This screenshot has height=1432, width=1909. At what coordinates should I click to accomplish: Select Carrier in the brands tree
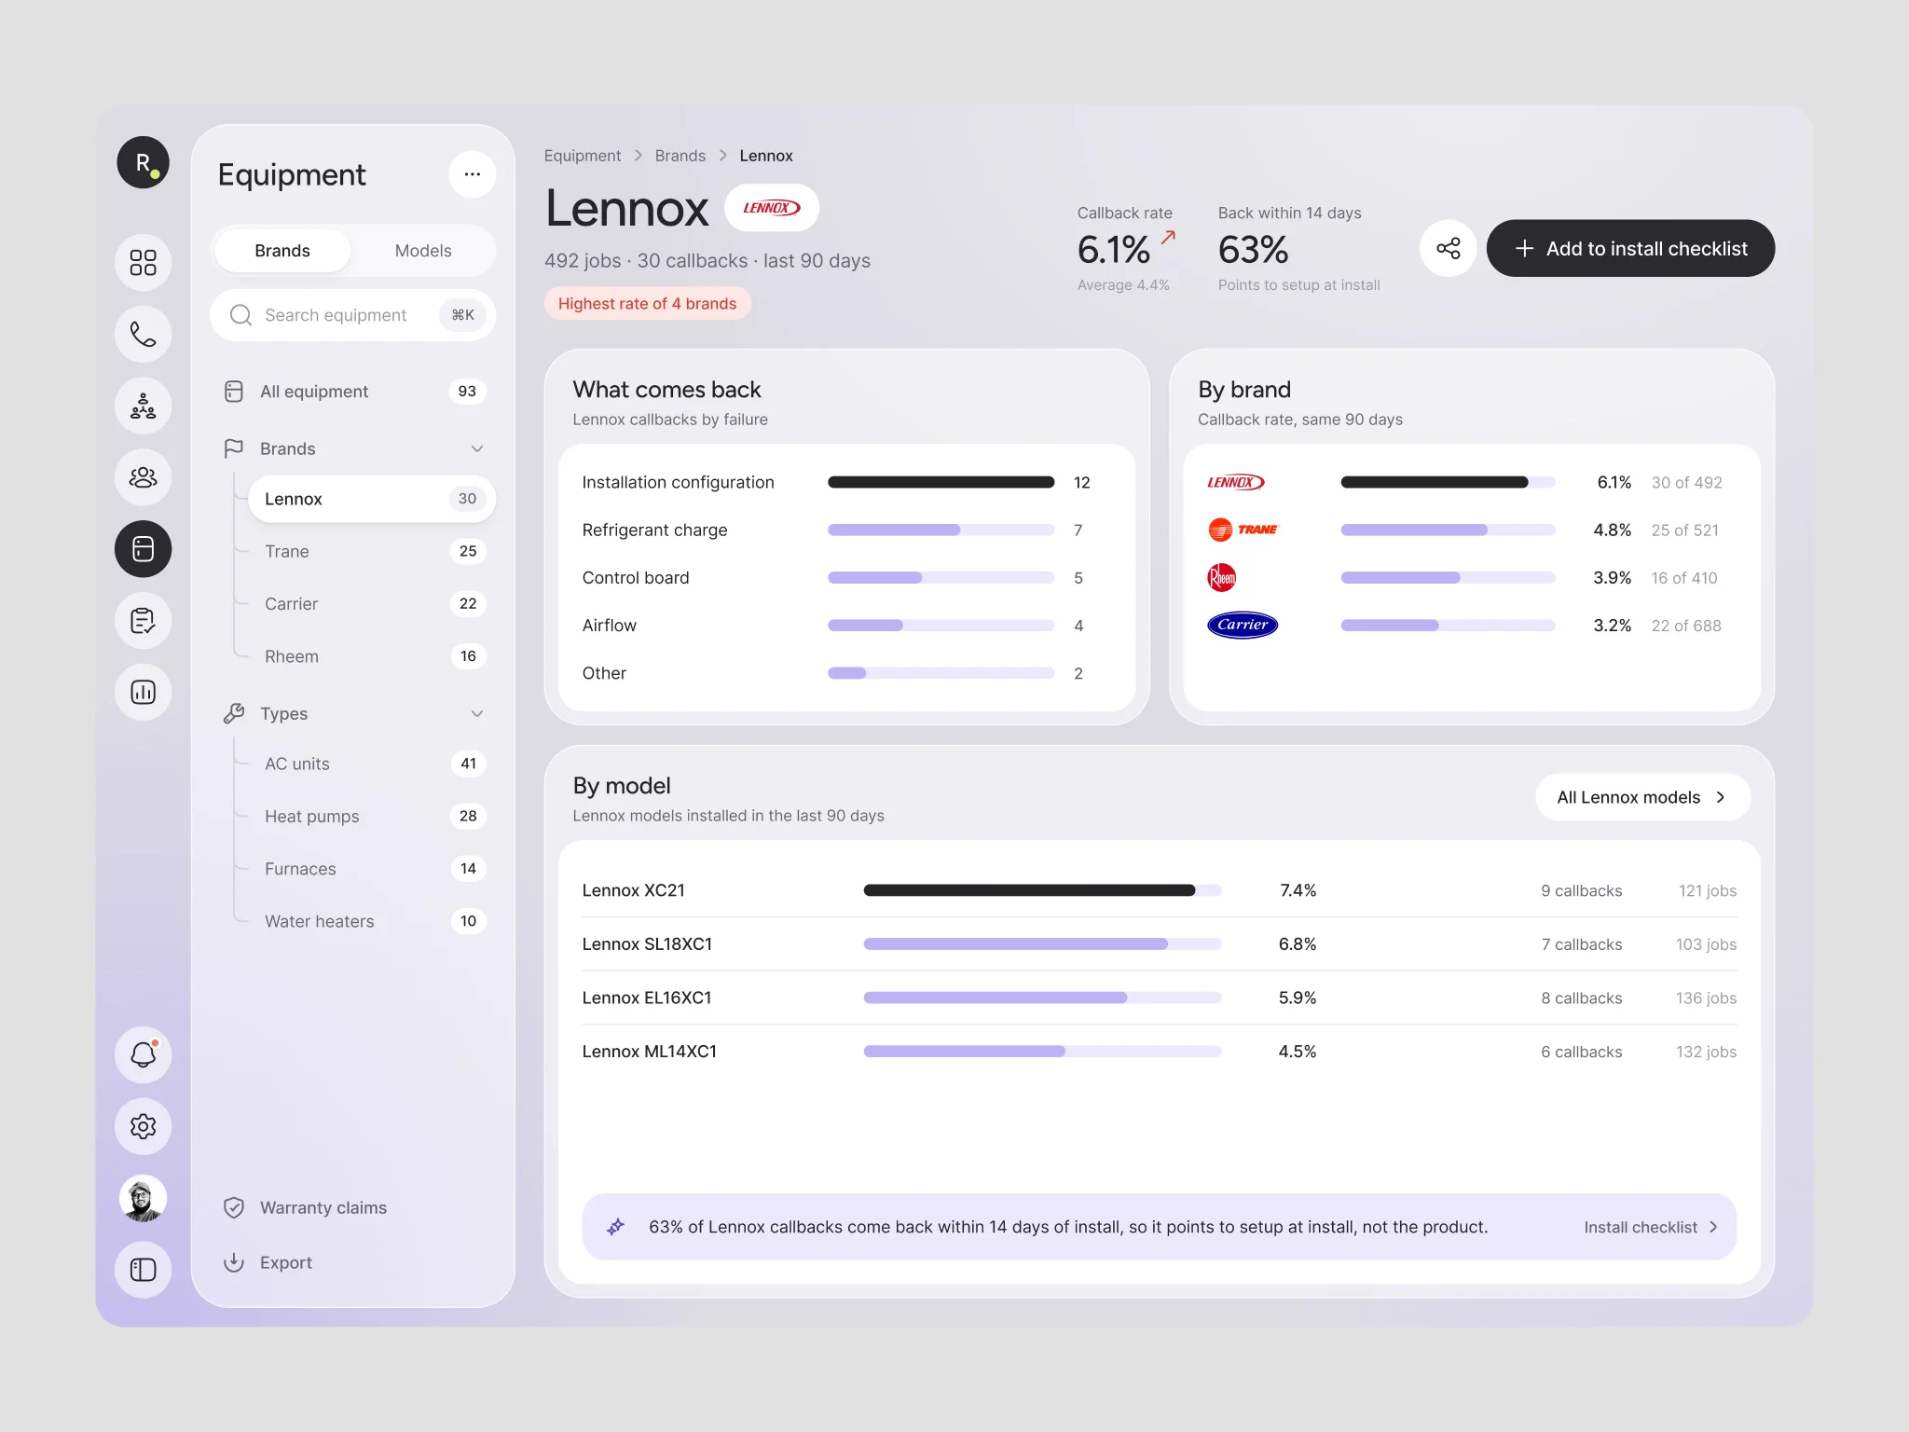pos(372,603)
